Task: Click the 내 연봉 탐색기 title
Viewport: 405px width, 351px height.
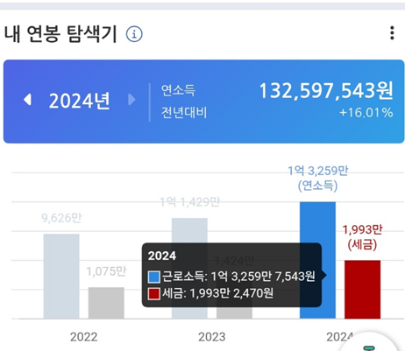Action: pos(60,34)
